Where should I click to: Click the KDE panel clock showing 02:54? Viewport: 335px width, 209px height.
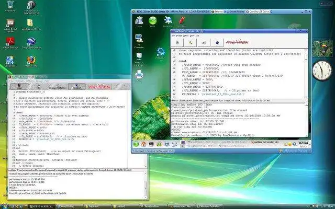pos(303,143)
